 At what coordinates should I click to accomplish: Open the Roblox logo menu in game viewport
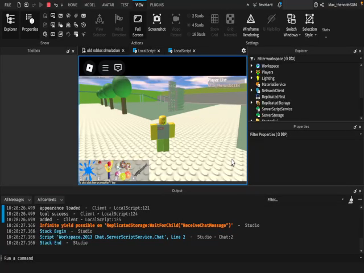89,68
